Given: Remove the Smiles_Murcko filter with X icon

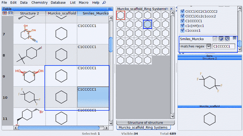Looking at the screenshot, I should click(x=234, y=38).
